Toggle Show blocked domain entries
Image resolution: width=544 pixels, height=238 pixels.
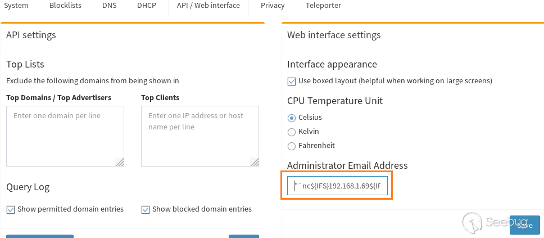146,209
